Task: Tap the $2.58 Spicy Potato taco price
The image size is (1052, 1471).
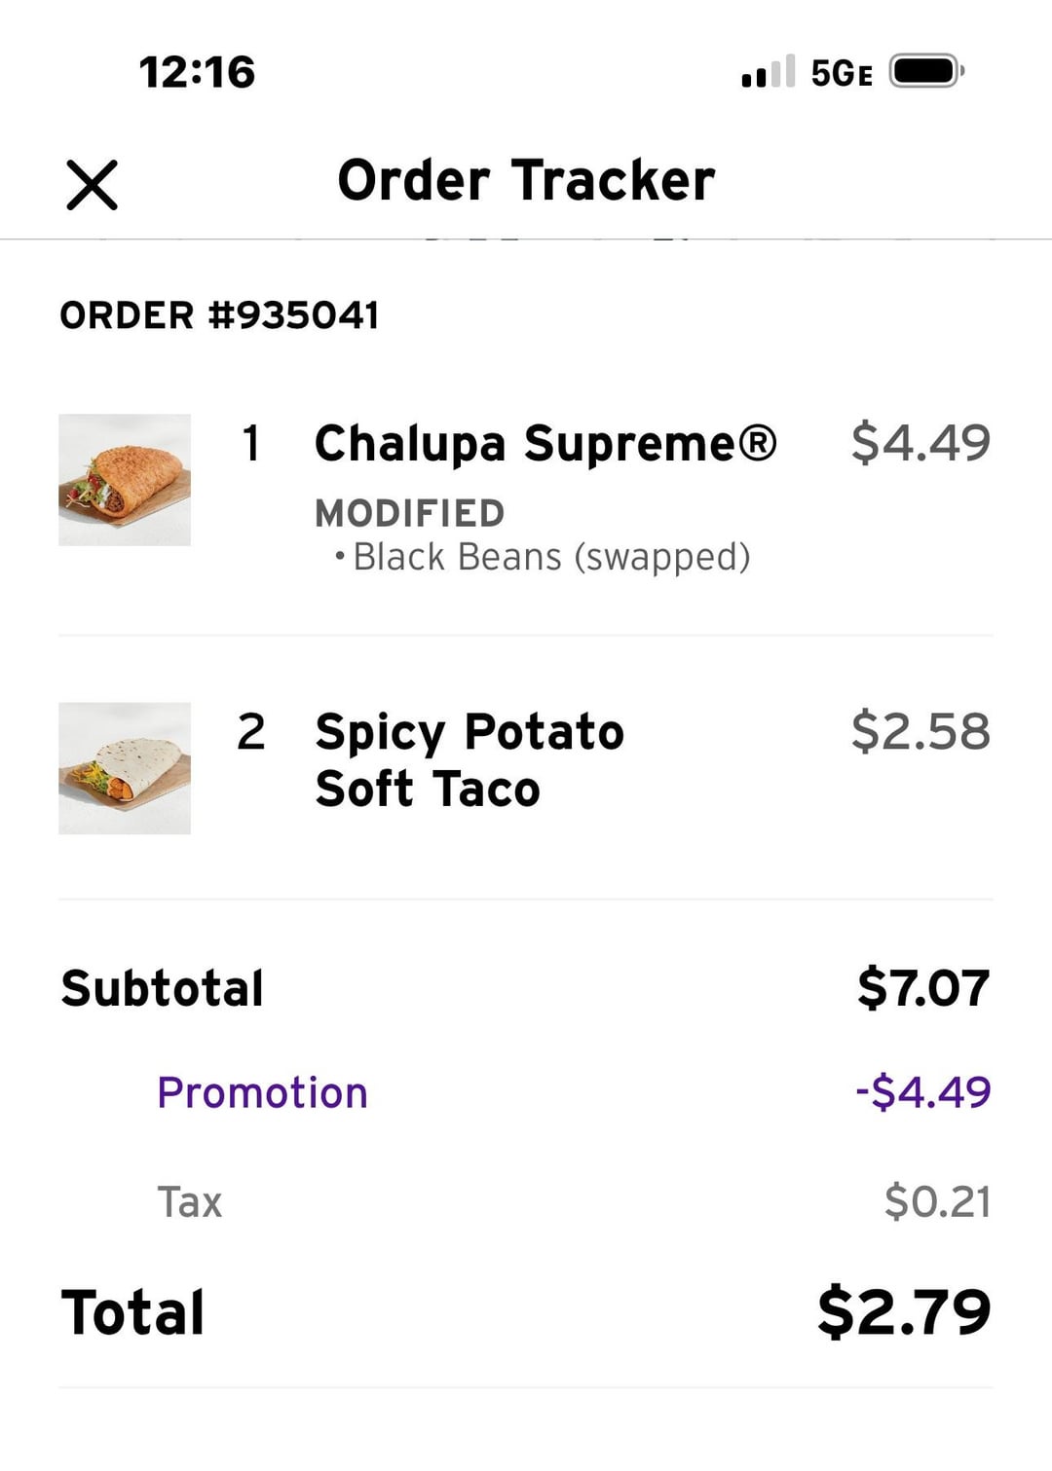Action: [x=920, y=731]
